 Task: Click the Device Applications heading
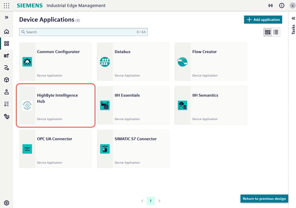[47, 19]
